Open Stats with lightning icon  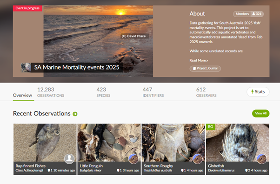coord(258,92)
